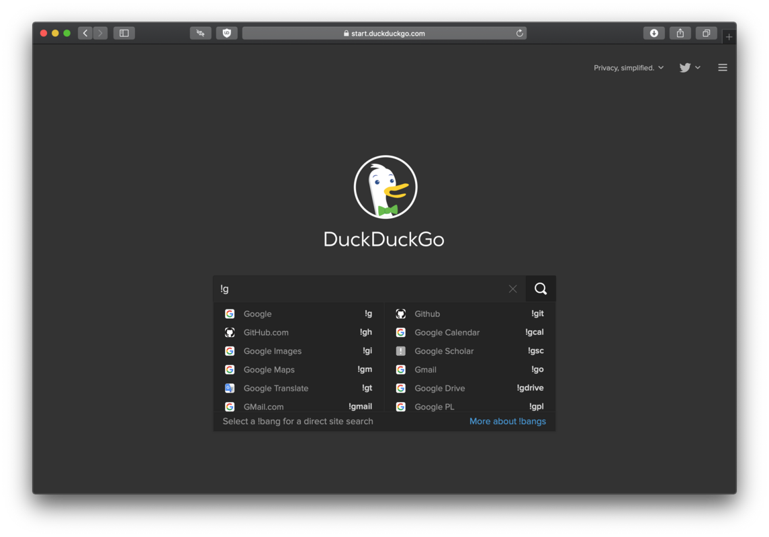Image resolution: width=769 pixels, height=537 pixels.
Task: Click the GitHub.com octocat icon
Action: point(230,332)
